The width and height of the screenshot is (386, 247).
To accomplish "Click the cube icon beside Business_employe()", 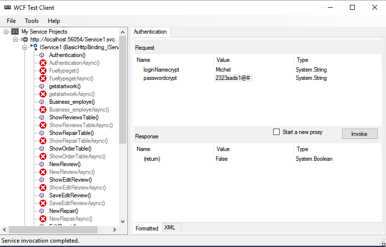I will pos(42,102).
